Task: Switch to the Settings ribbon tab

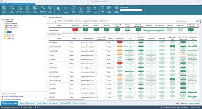Action: pyautogui.click(x=27, y=4)
